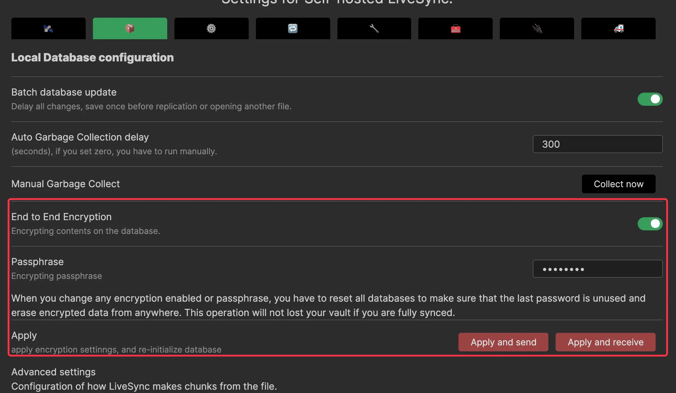Click the End to End Encryption label
The height and width of the screenshot is (393, 676).
tap(61, 217)
